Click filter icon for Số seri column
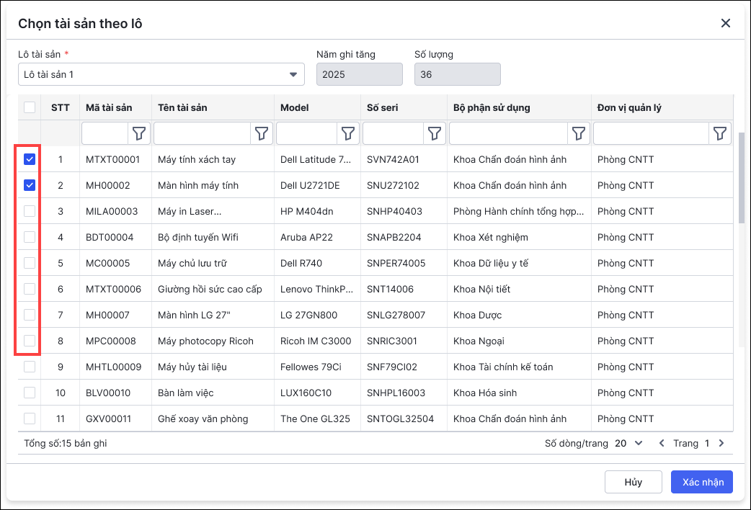This screenshot has width=751, height=510. click(x=435, y=133)
